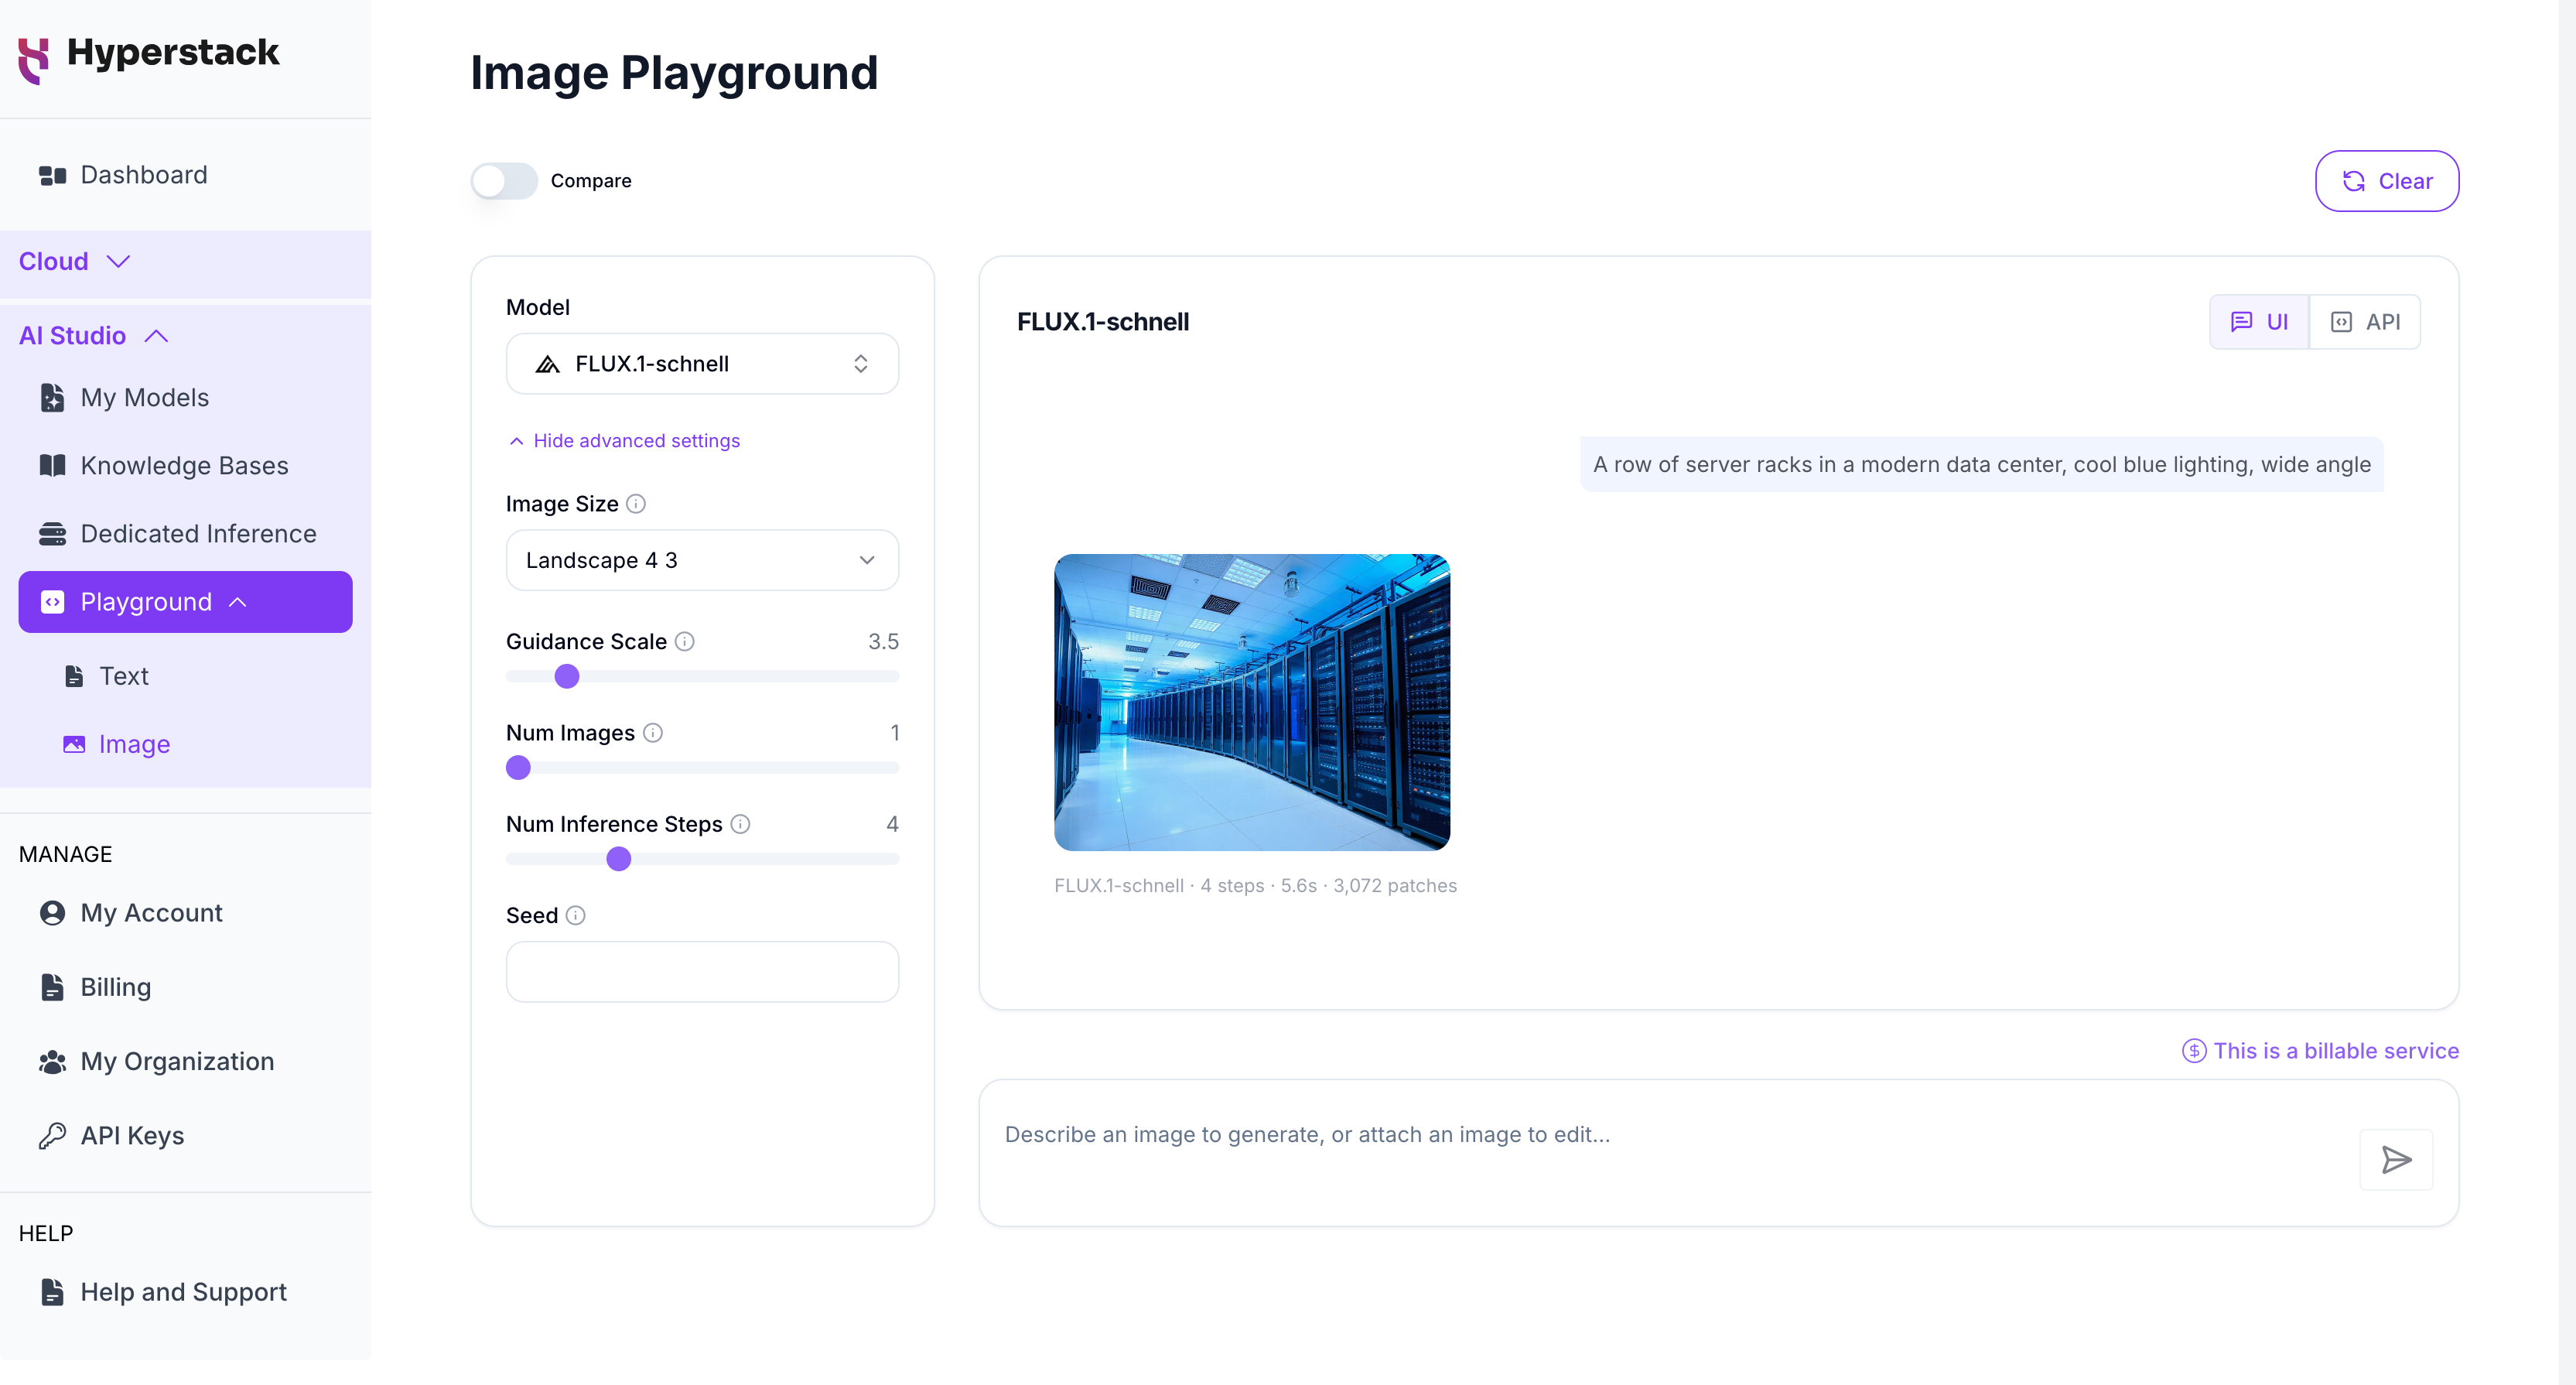The image size is (2576, 1385).
Task: Click the Clear button refresh icon
Action: [x=2354, y=181]
